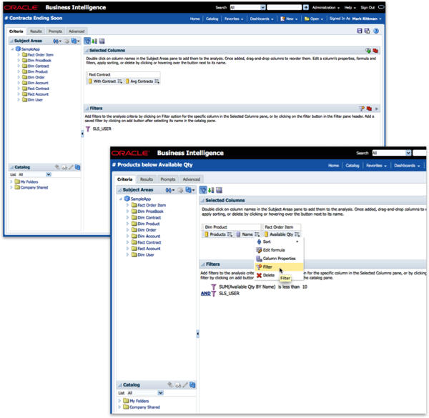Viewport: 429px width, 418px height.
Task: Open Favorites dropdown in back window
Action: tap(234, 19)
